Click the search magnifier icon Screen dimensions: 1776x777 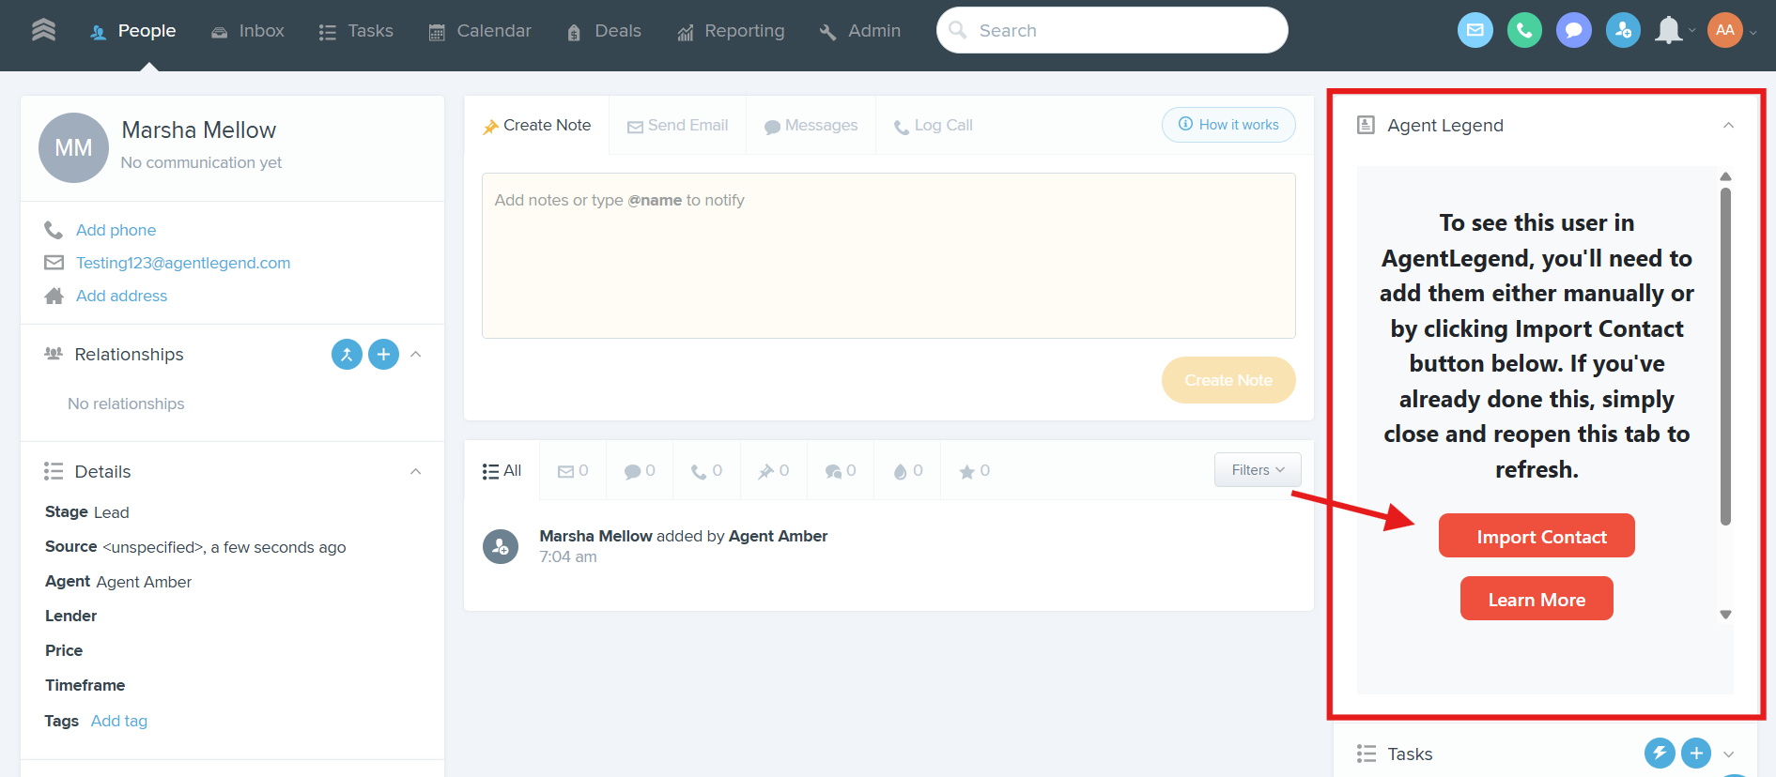point(957,30)
